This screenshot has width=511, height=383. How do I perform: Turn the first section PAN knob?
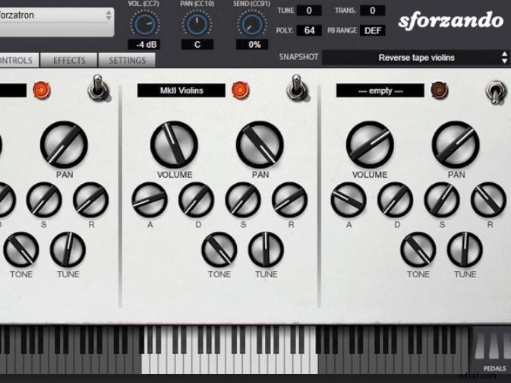point(64,144)
